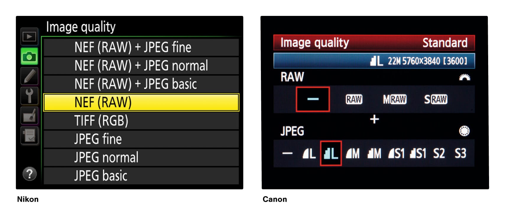Select the SRAW recording option
Viewport: 505px width, 212px height.
pyautogui.click(x=435, y=100)
